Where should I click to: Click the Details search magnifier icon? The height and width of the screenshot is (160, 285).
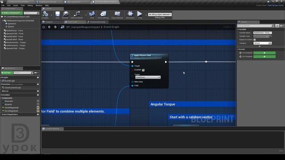click(273, 26)
